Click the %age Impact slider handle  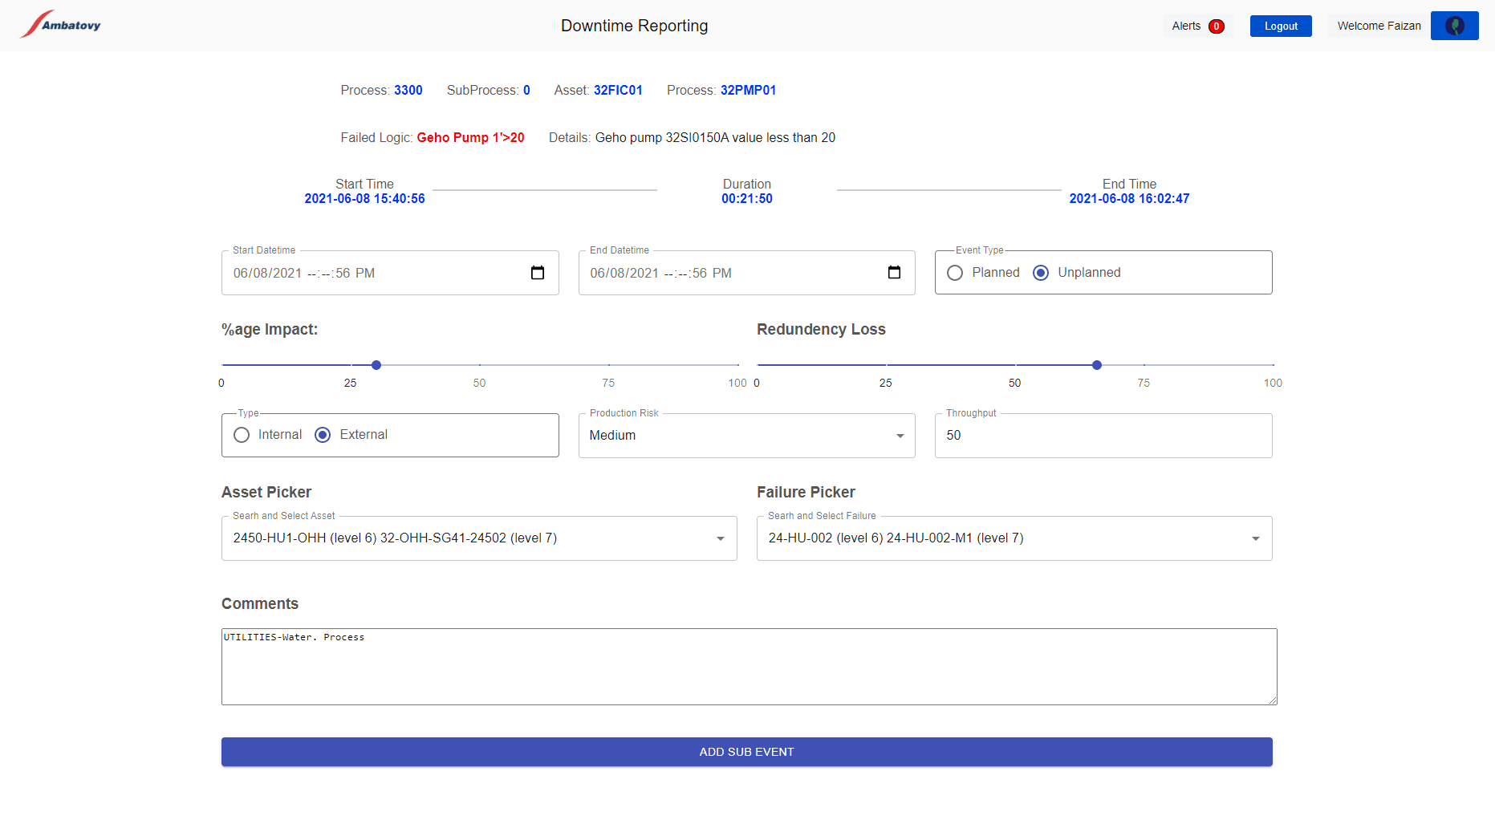(376, 365)
